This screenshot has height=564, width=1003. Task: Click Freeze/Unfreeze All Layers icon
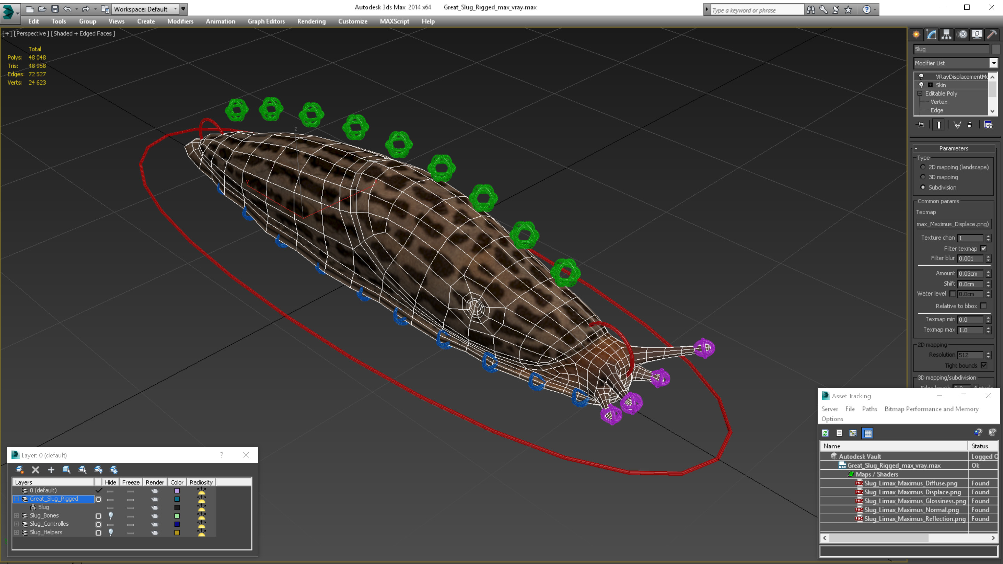[x=114, y=469]
